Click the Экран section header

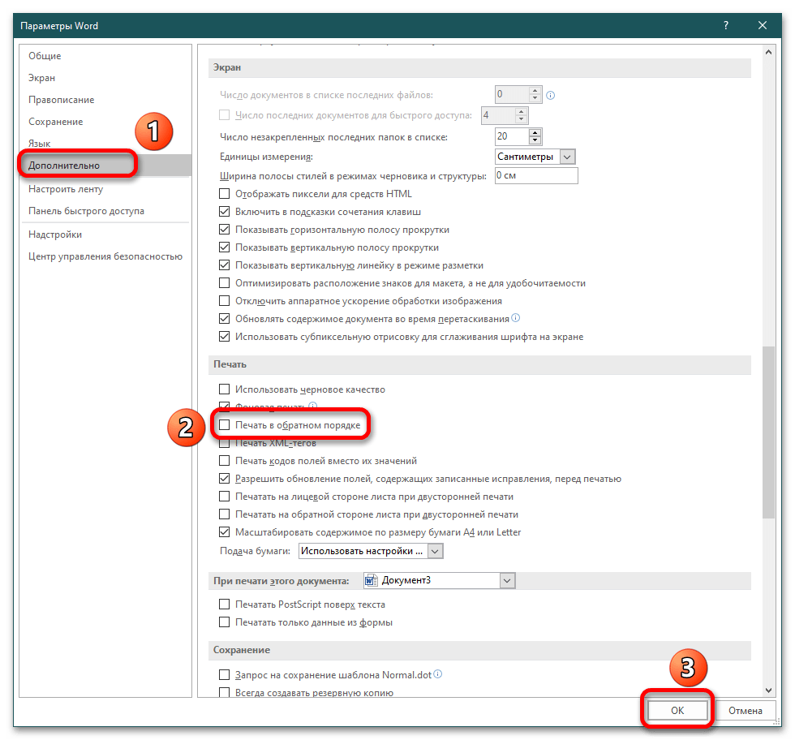tap(479, 68)
